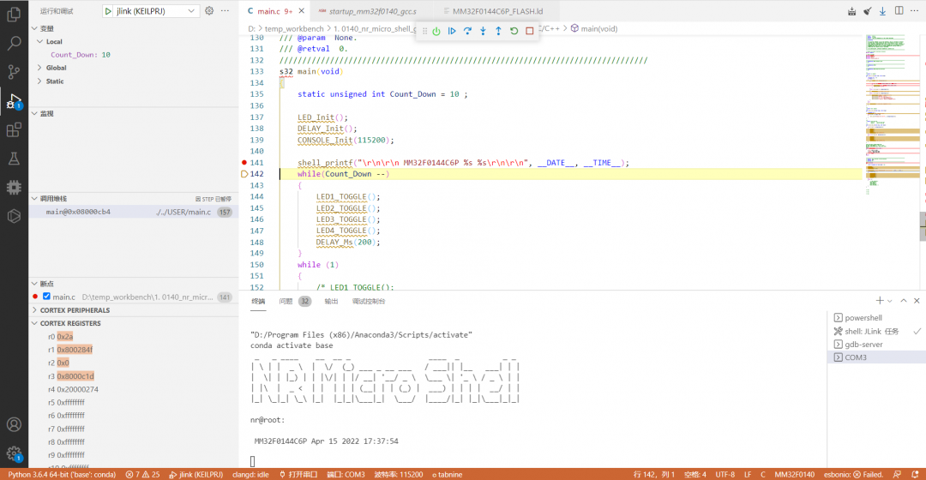Close the main.c editor tab
Viewport: 926px width, 480px height.
point(301,11)
